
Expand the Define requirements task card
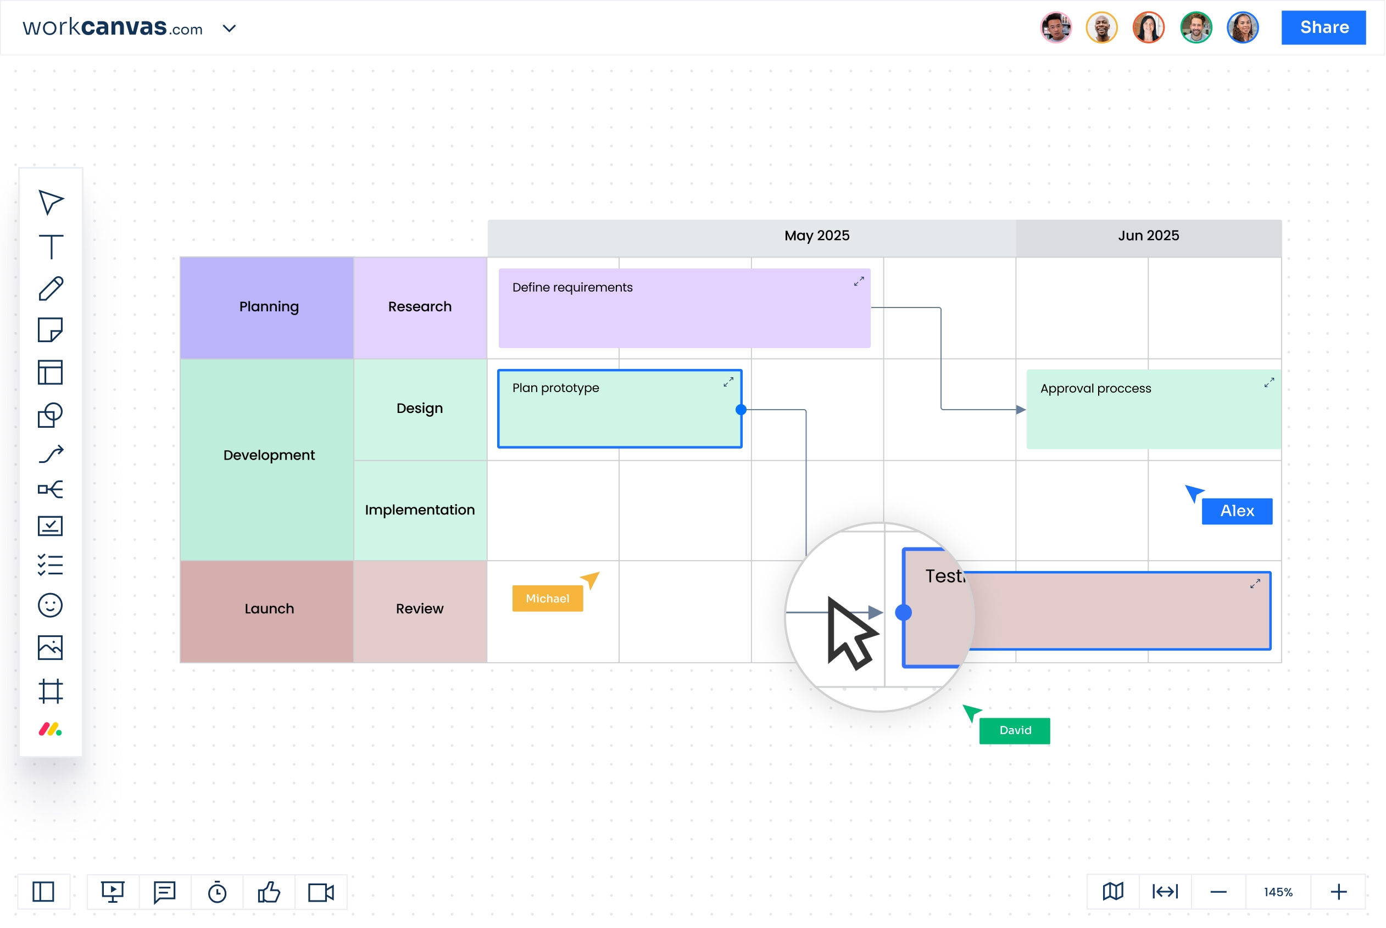(x=859, y=281)
